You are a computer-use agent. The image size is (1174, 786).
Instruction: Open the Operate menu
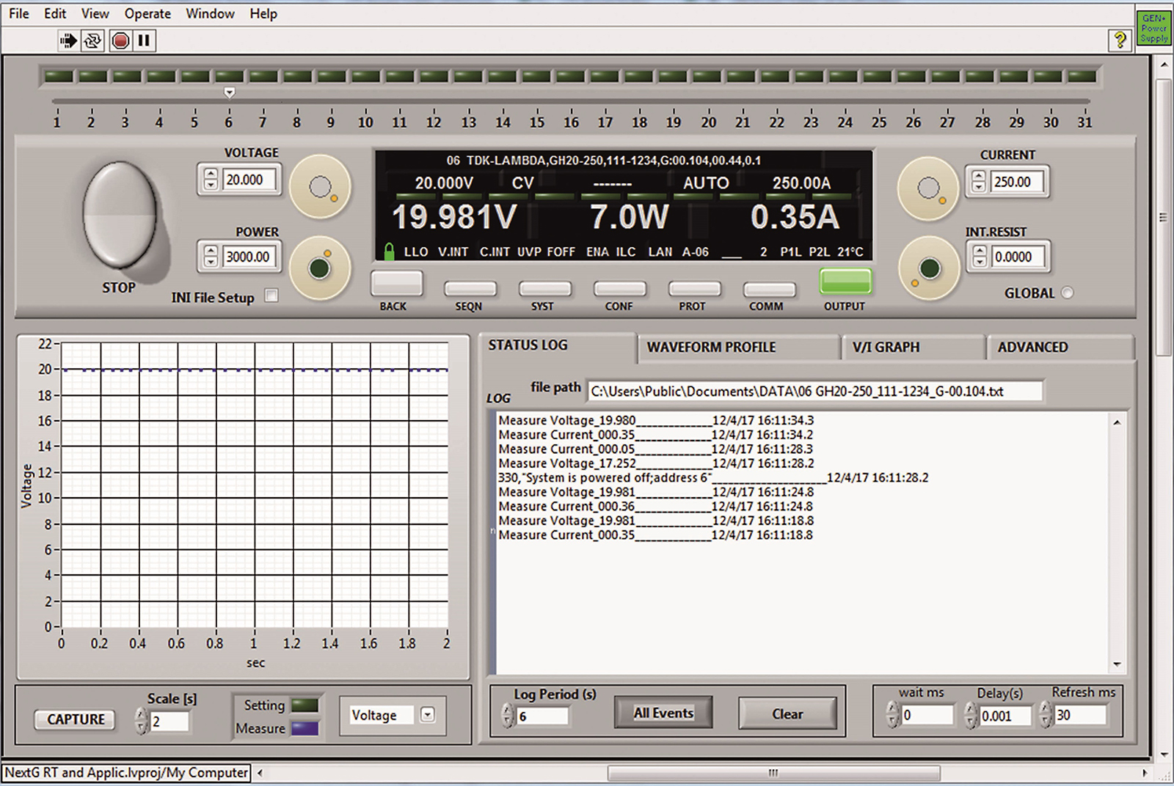pos(147,14)
